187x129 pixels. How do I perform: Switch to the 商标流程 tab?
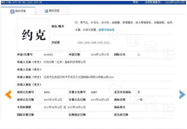[52, 11]
